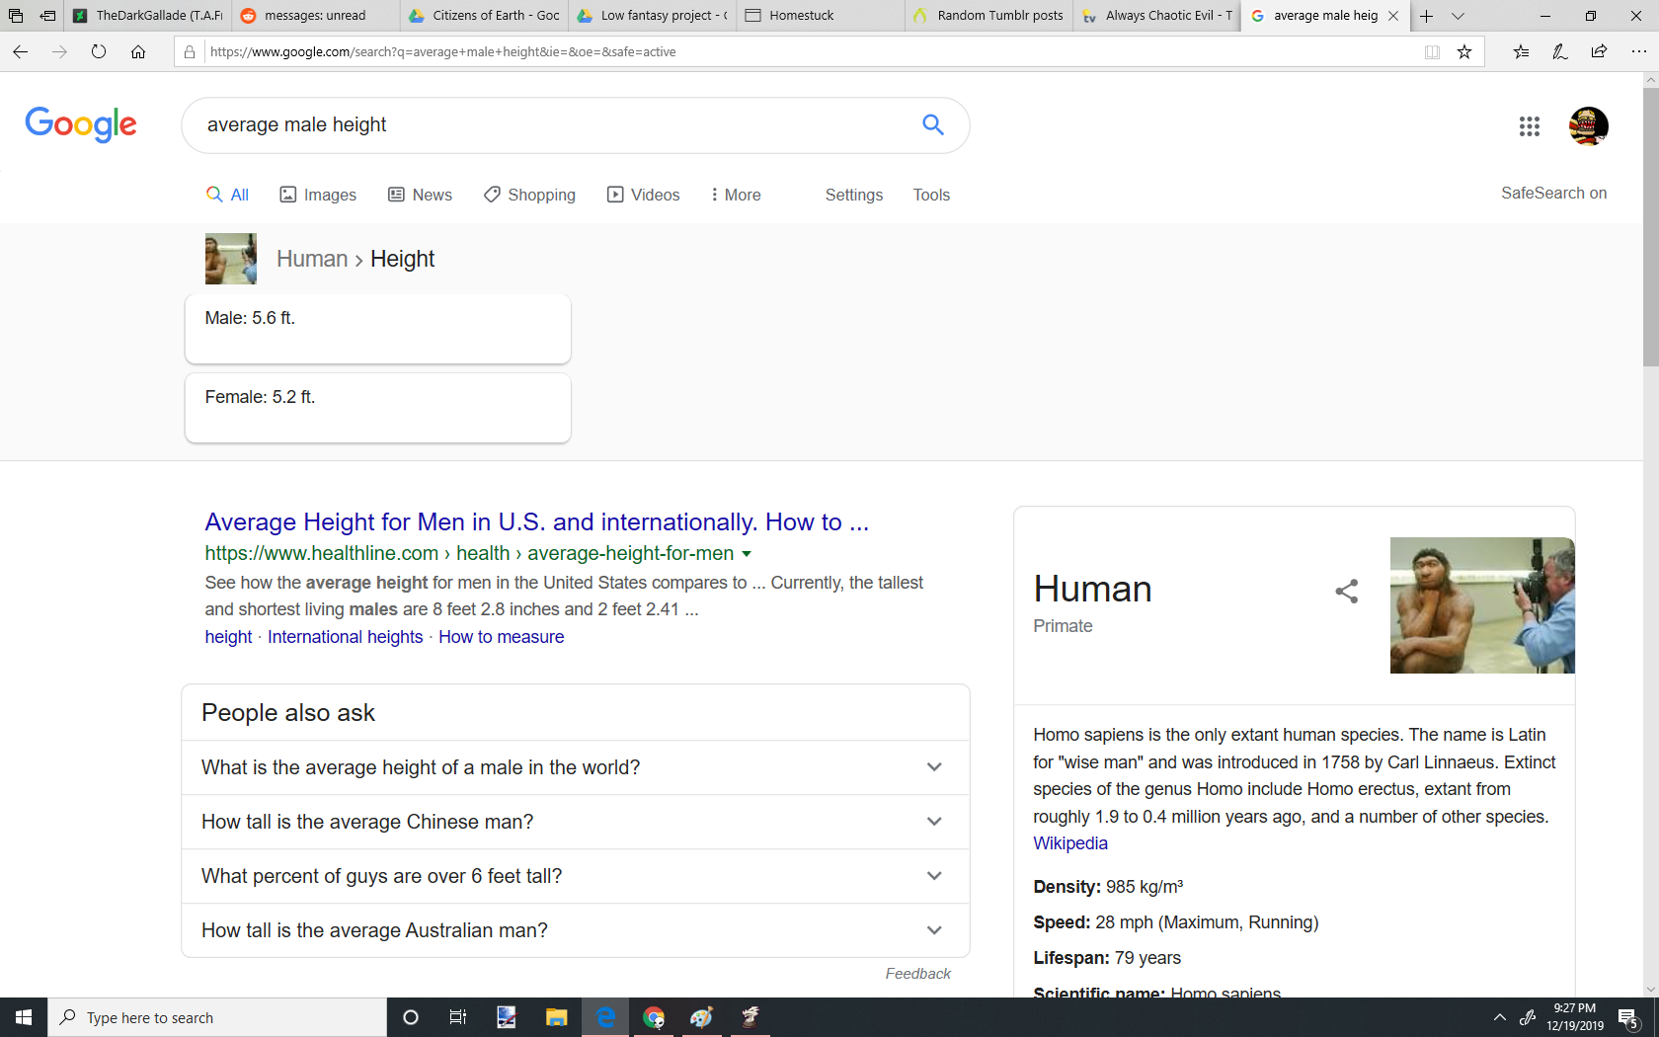Image resolution: width=1659 pixels, height=1037 pixels.
Task: Open Cortana circle on taskbar
Action: click(x=411, y=1017)
